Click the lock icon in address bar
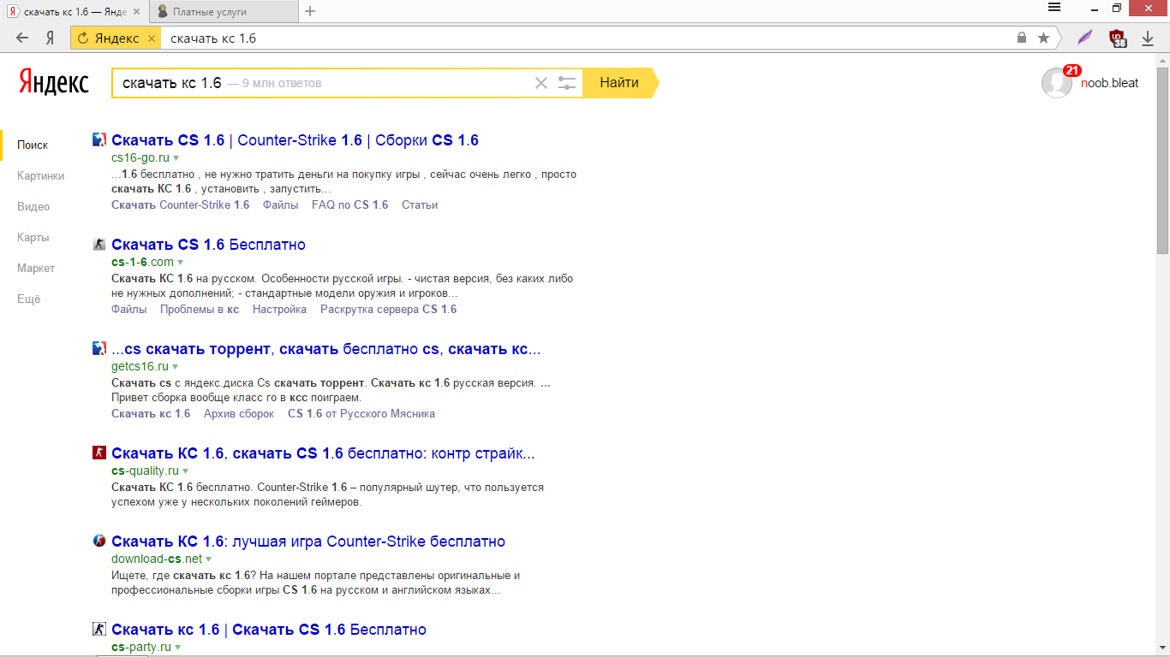Image resolution: width=1170 pixels, height=657 pixels. (1021, 38)
